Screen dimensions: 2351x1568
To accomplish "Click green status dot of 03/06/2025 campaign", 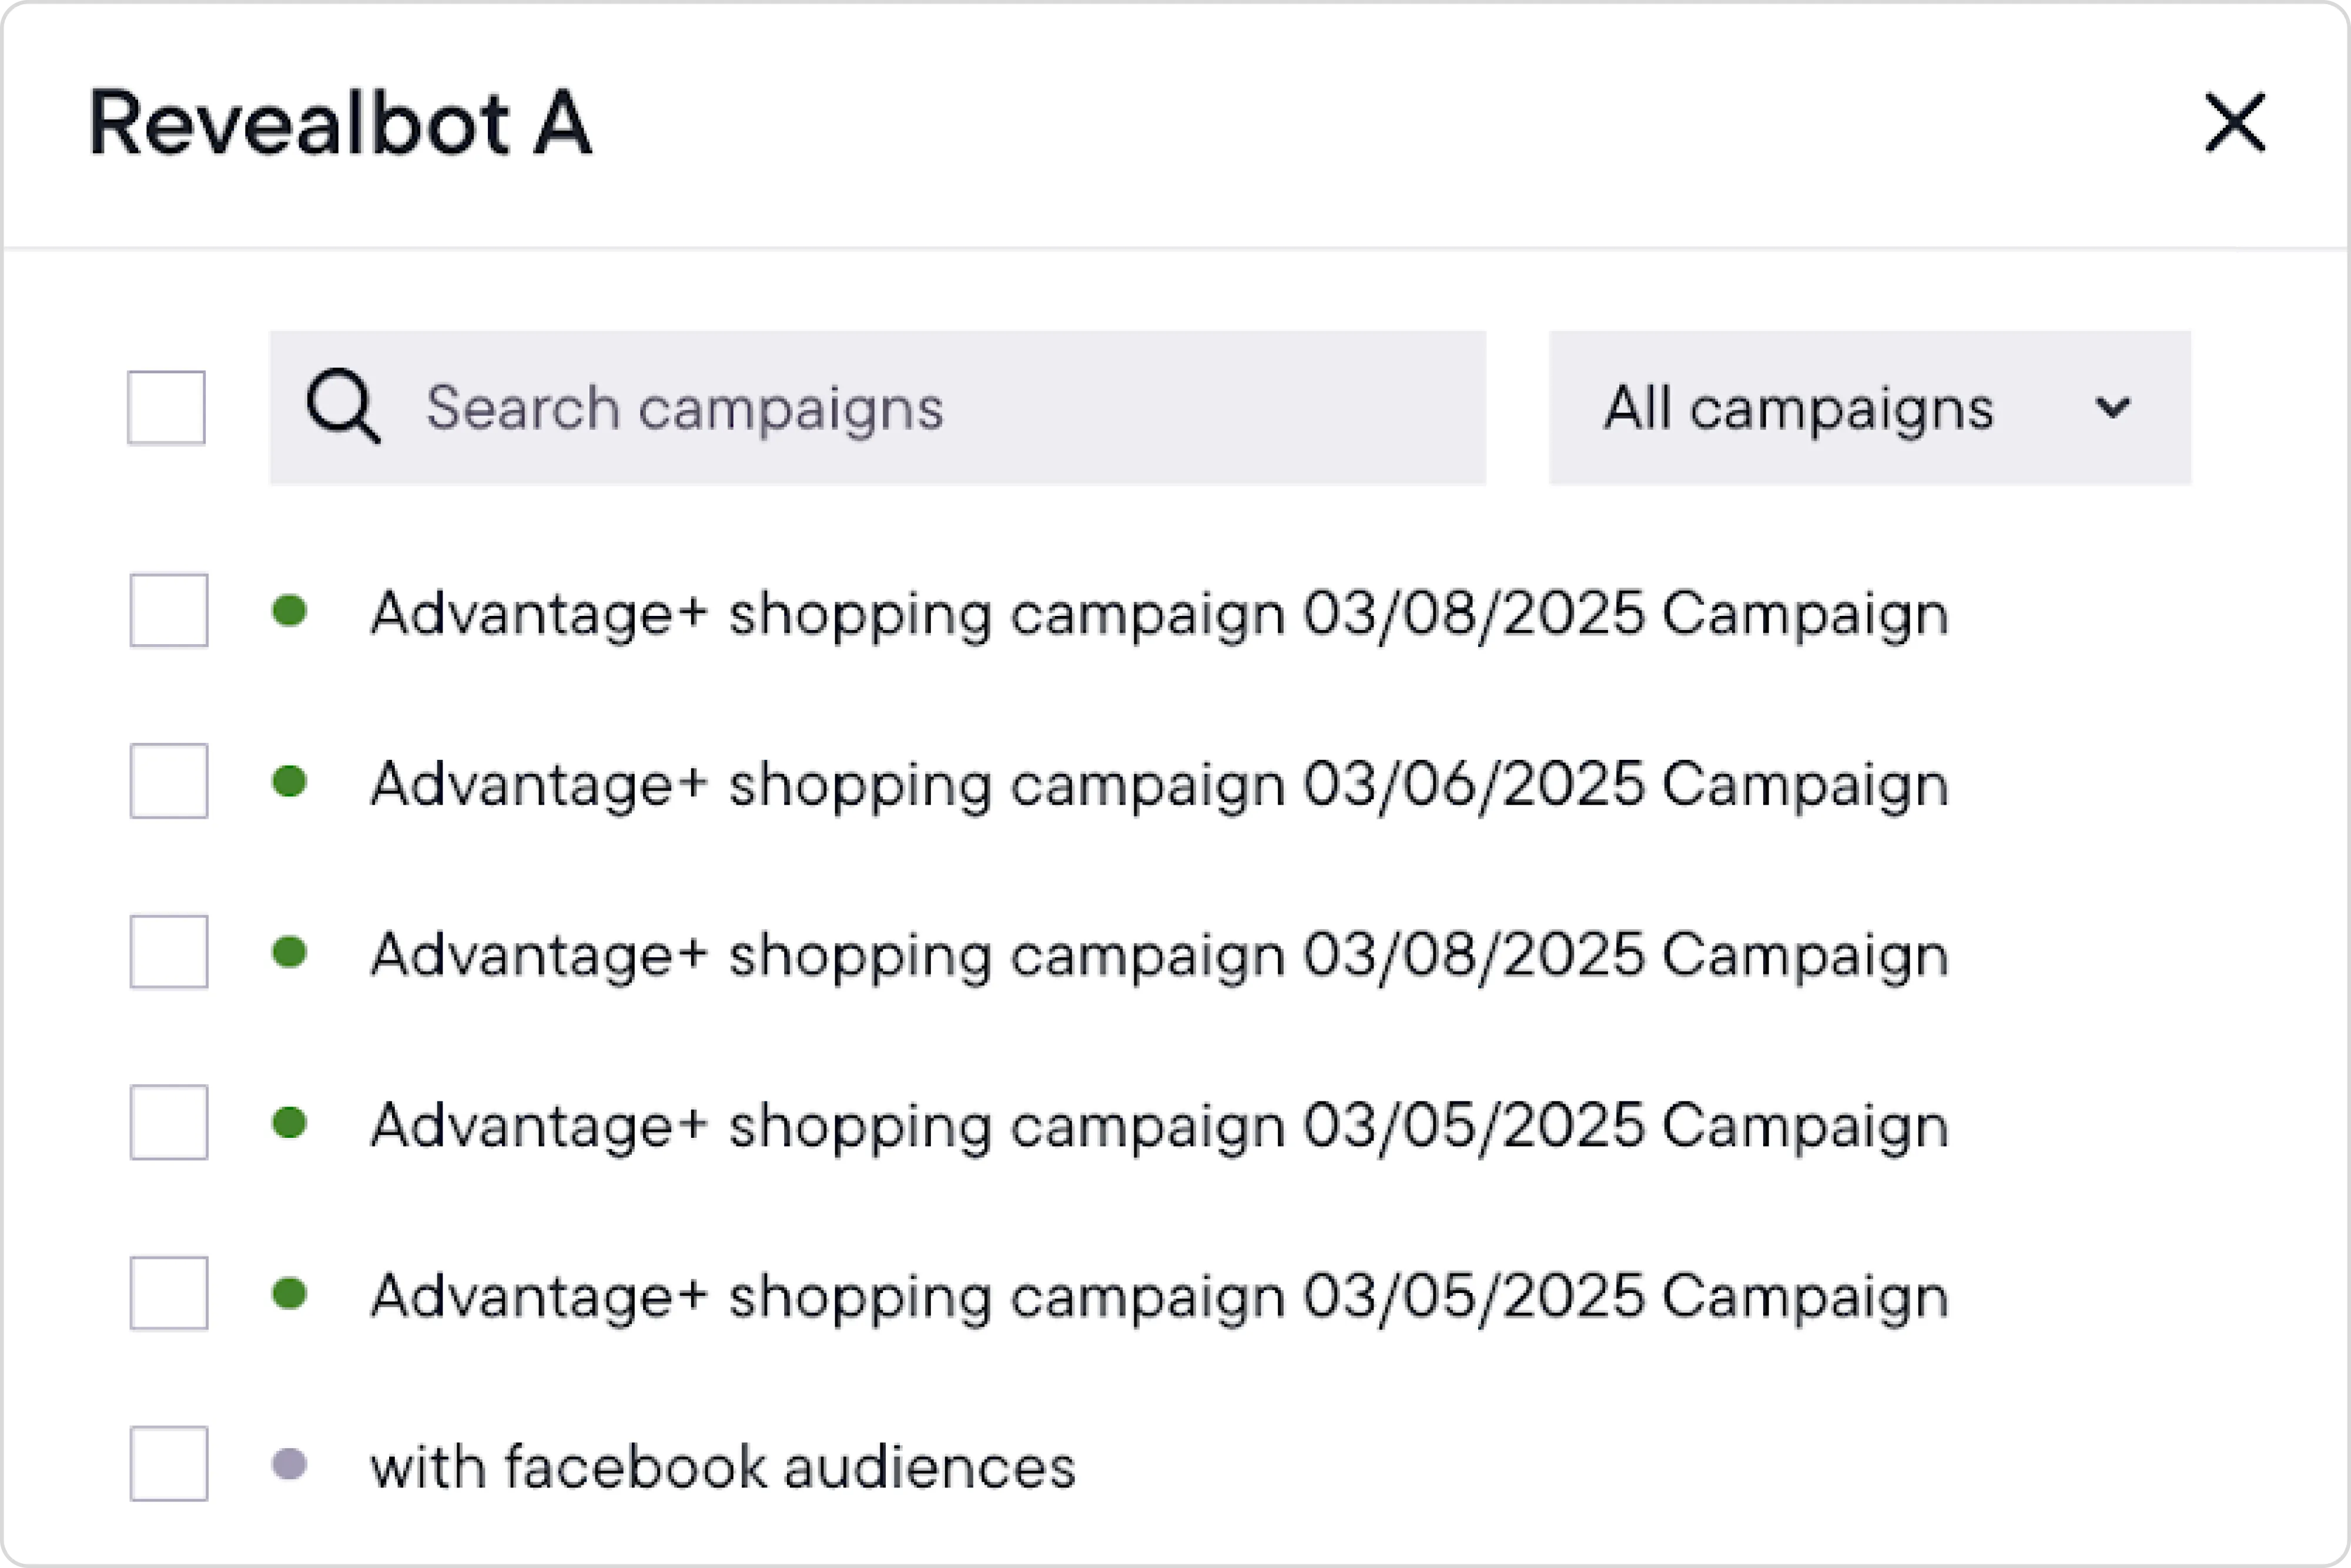I will (x=289, y=781).
